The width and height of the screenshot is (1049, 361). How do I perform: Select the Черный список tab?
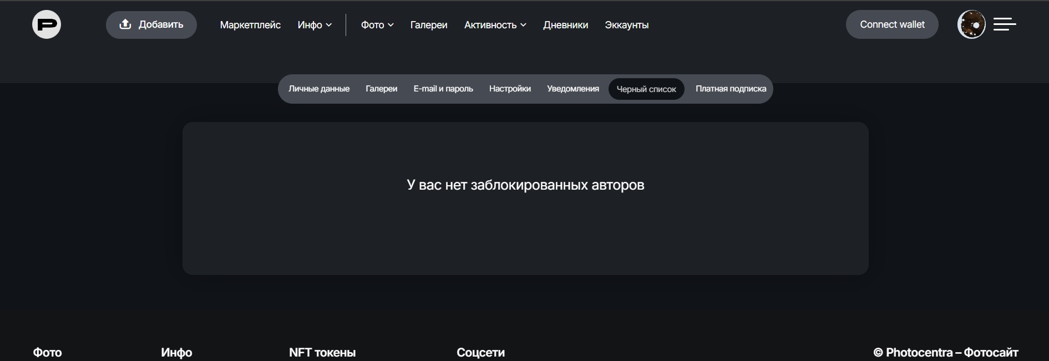(646, 89)
